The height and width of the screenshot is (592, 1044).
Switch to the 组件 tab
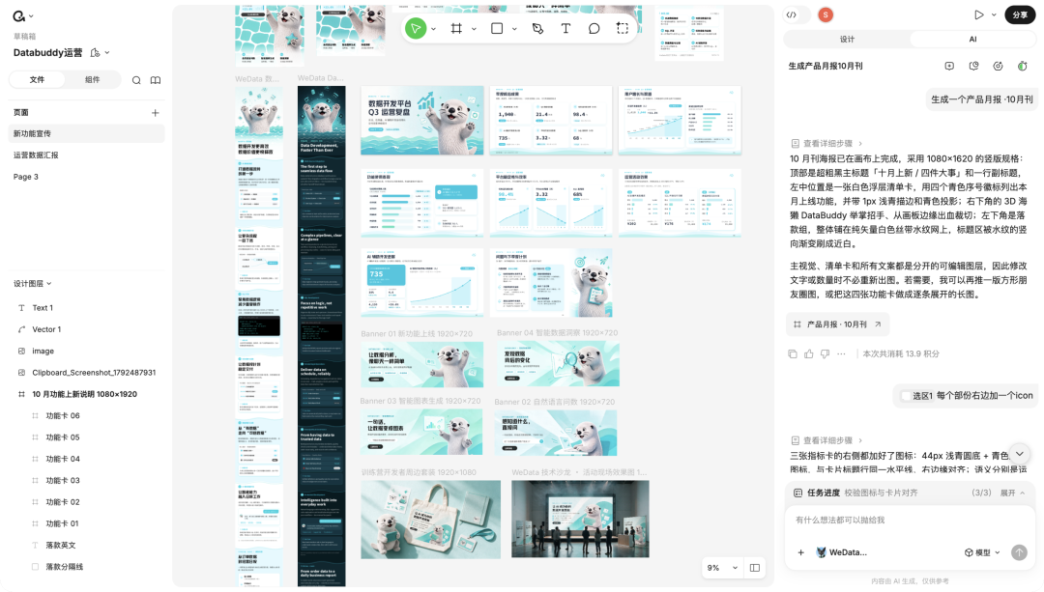click(x=93, y=80)
